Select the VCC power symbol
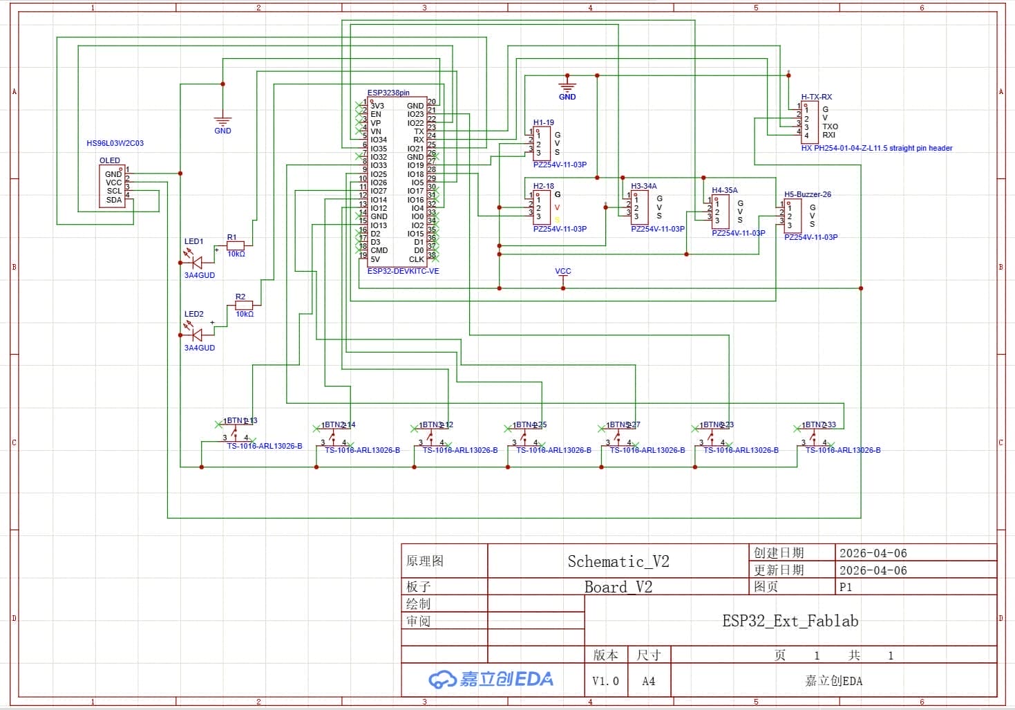1015x710 pixels. [563, 277]
